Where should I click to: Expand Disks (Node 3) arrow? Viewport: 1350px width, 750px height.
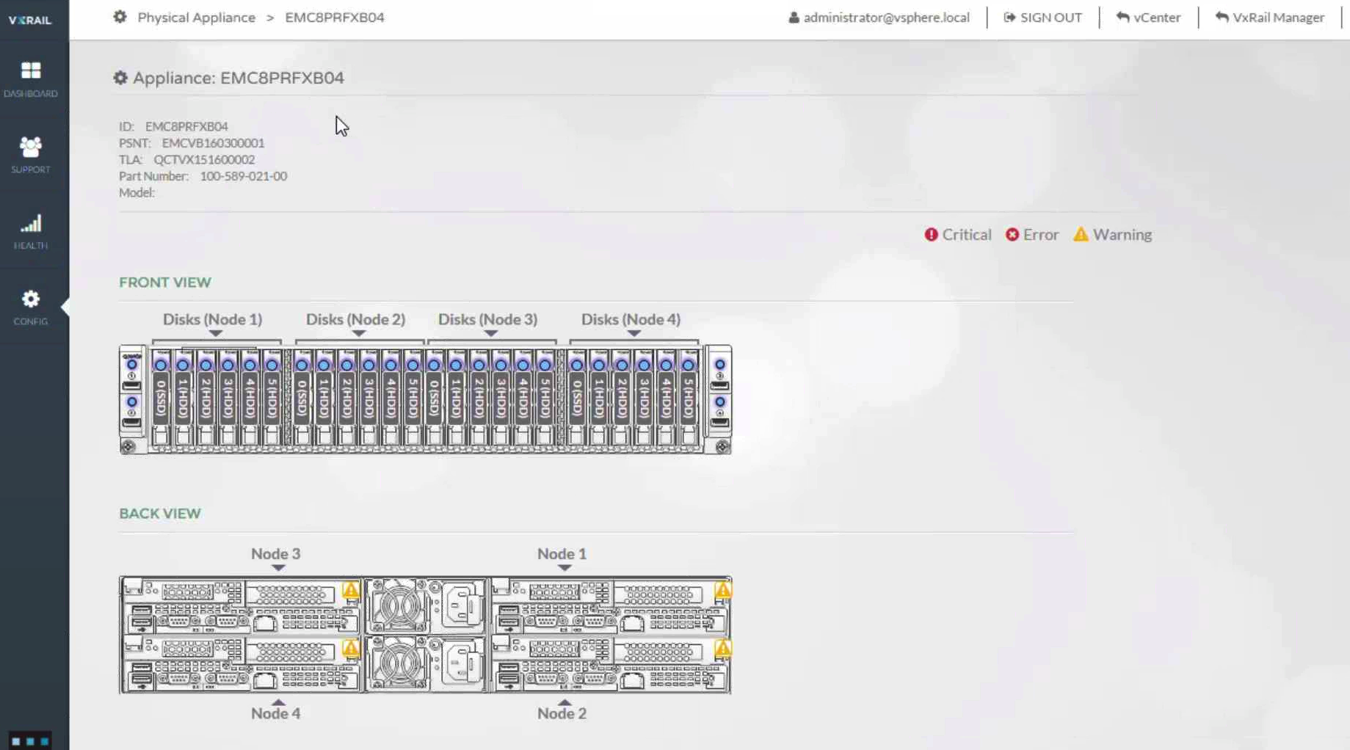[x=490, y=334]
